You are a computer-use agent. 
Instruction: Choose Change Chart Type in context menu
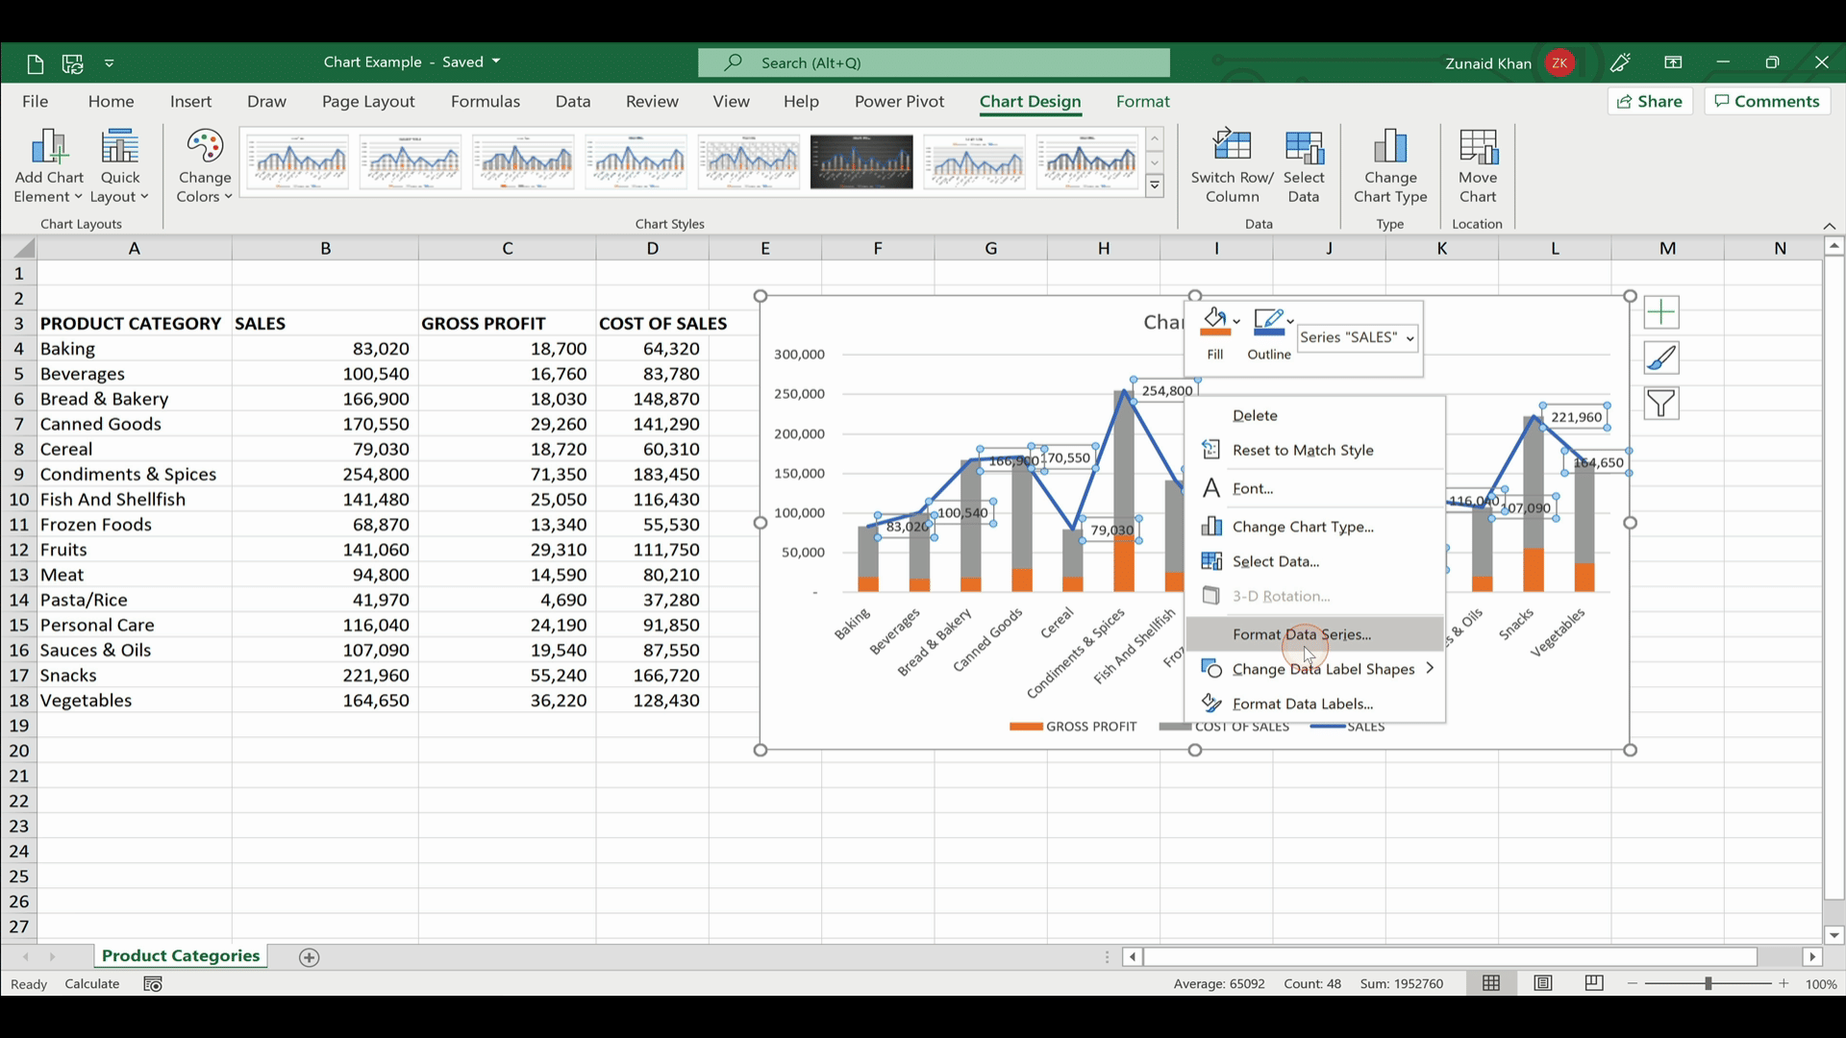1315,527
